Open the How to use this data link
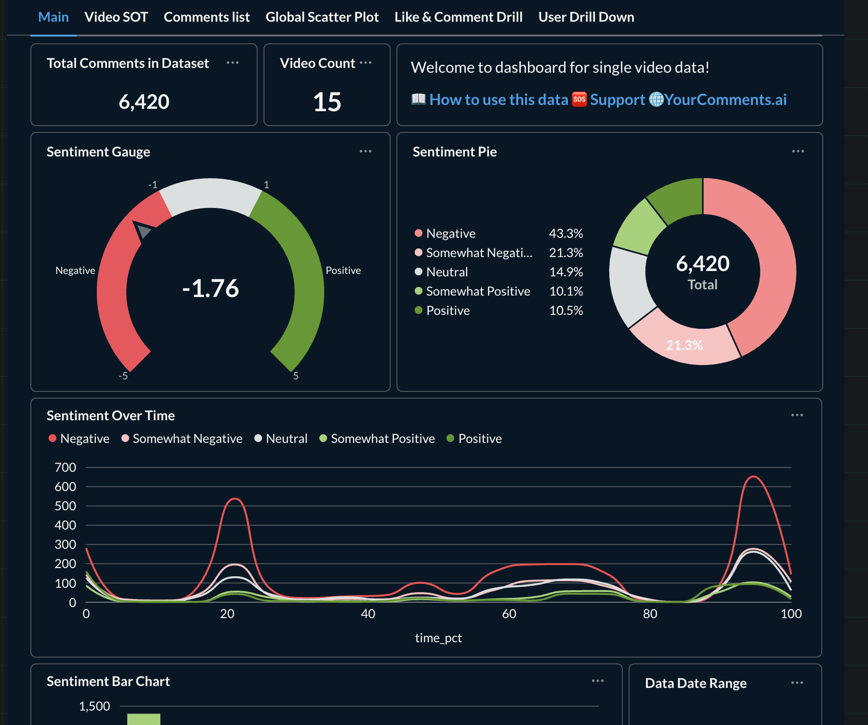The height and width of the screenshot is (725, 868). tap(498, 100)
